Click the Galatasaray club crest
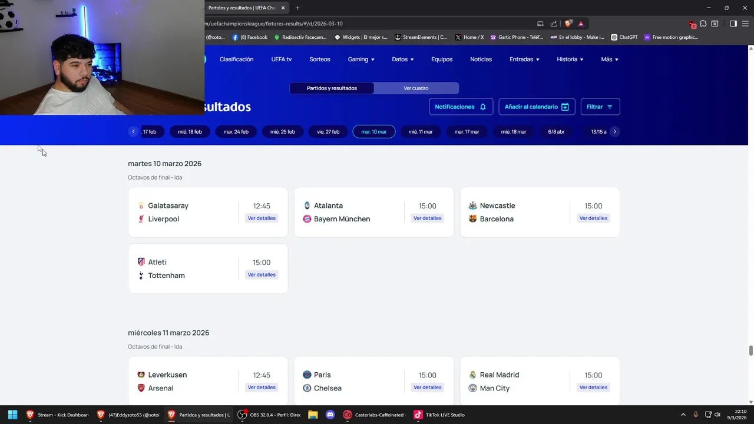The width and height of the screenshot is (754, 424). pos(141,206)
